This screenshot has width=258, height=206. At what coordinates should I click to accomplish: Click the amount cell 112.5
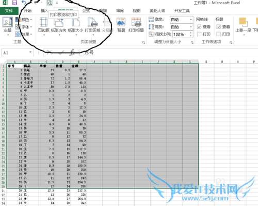click(78, 149)
